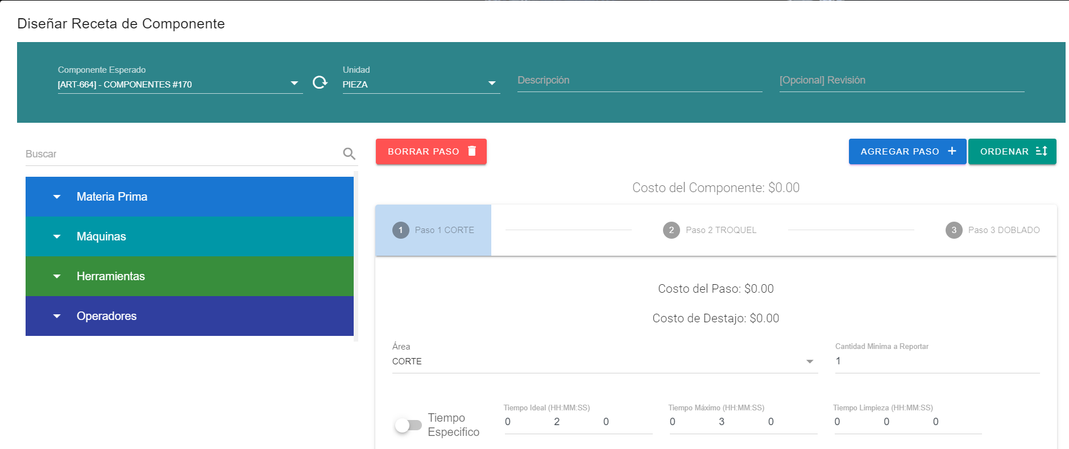Switch to Paso 3 DOBLADO step
The width and height of the screenshot is (1069, 449).
[1004, 230]
